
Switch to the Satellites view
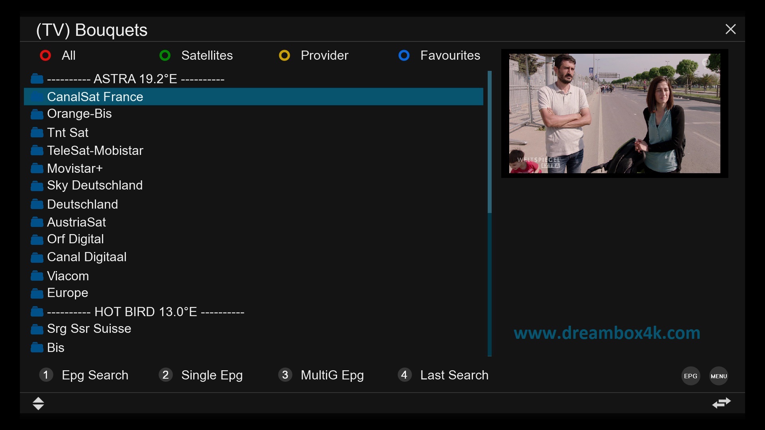click(207, 55)
